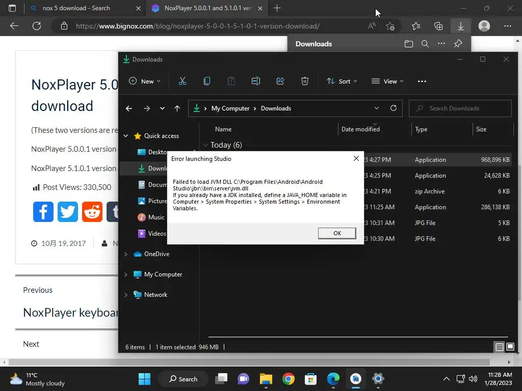Sort by the Size column header
This screenshot has height=391, width=522.
point(481,129)
